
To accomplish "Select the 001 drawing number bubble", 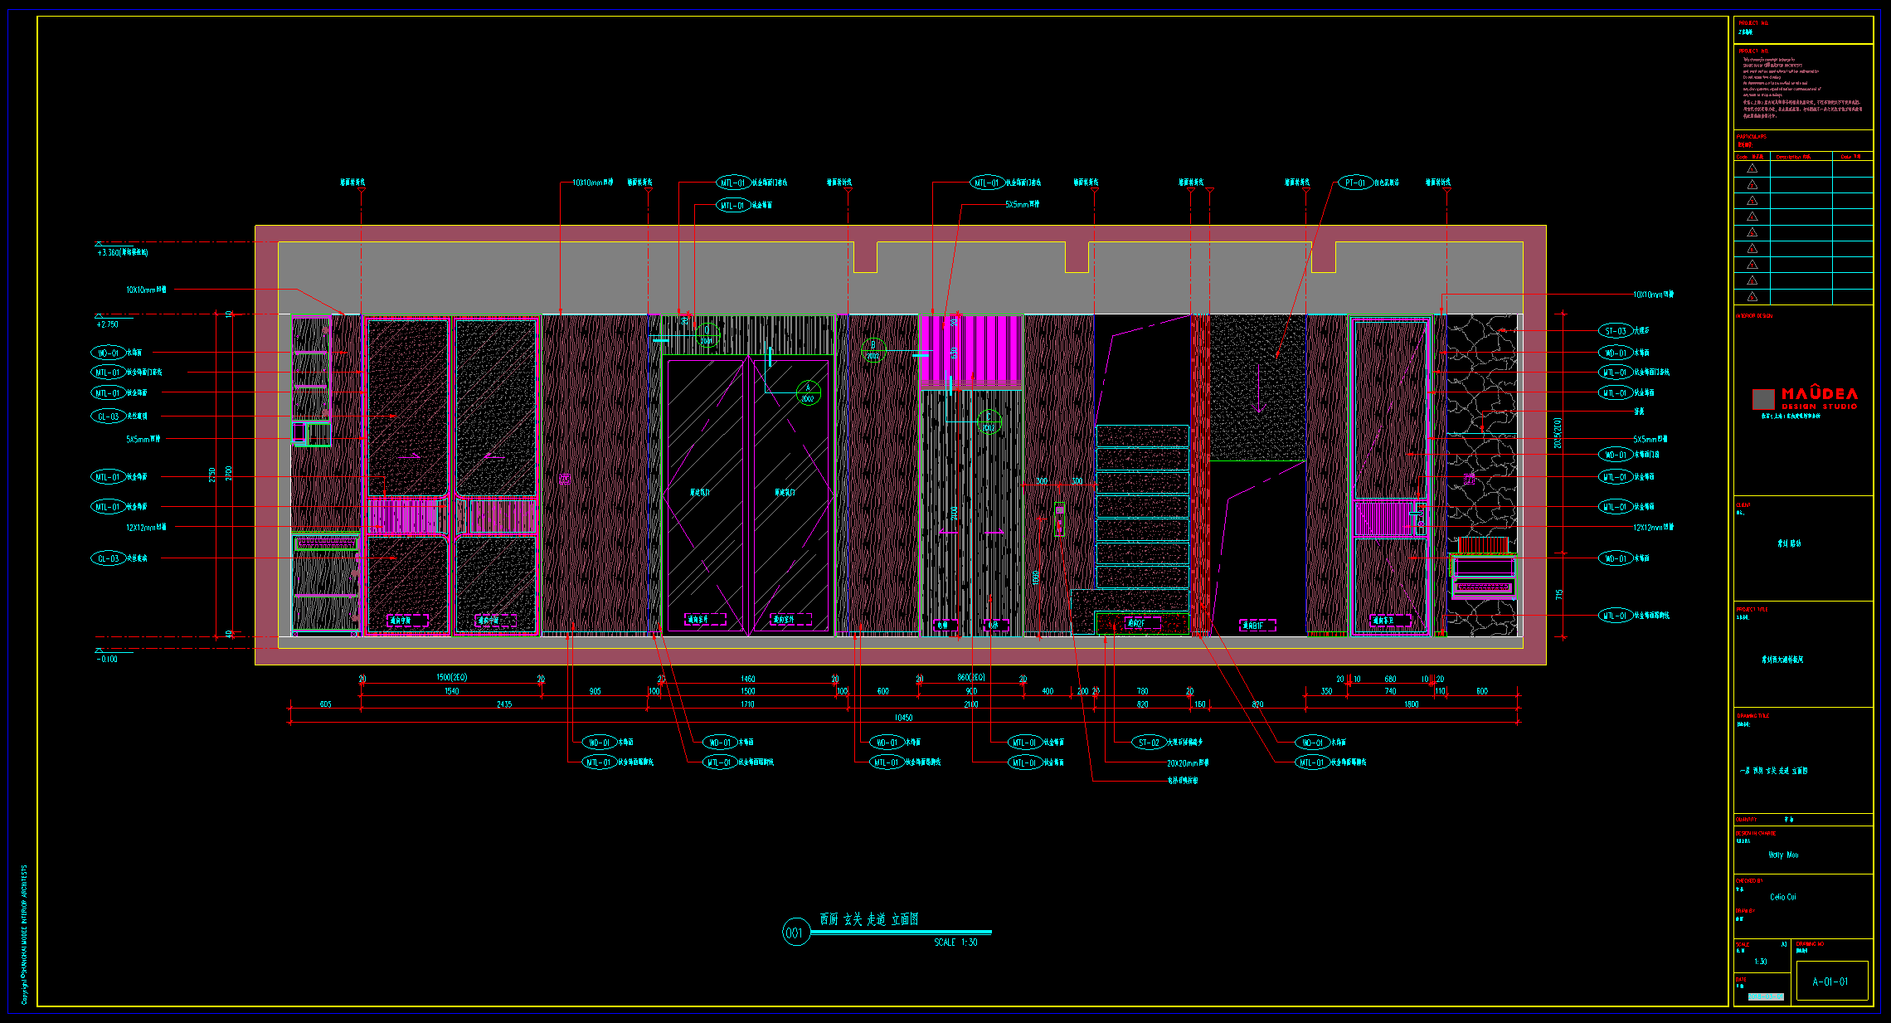I will tap(795, 933).
